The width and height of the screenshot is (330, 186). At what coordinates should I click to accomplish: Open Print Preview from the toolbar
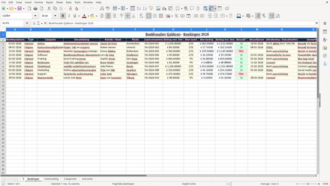42,9
